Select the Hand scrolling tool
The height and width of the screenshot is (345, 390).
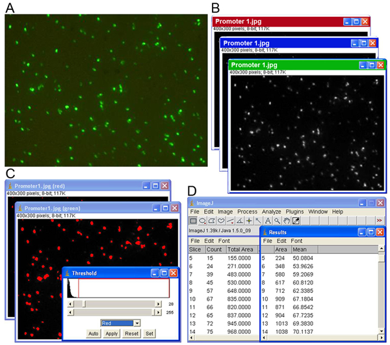(286, 221)
